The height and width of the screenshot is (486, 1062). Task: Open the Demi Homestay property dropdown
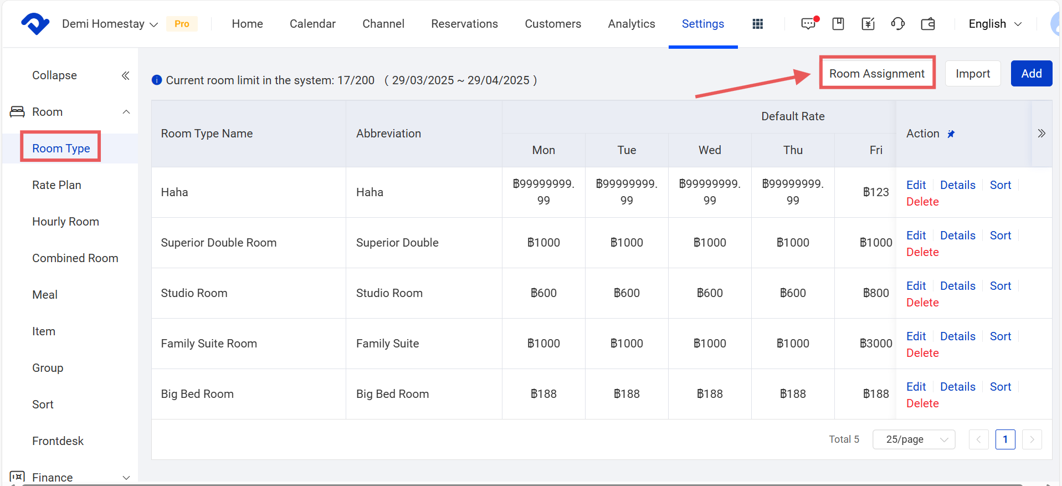[110, 24]
